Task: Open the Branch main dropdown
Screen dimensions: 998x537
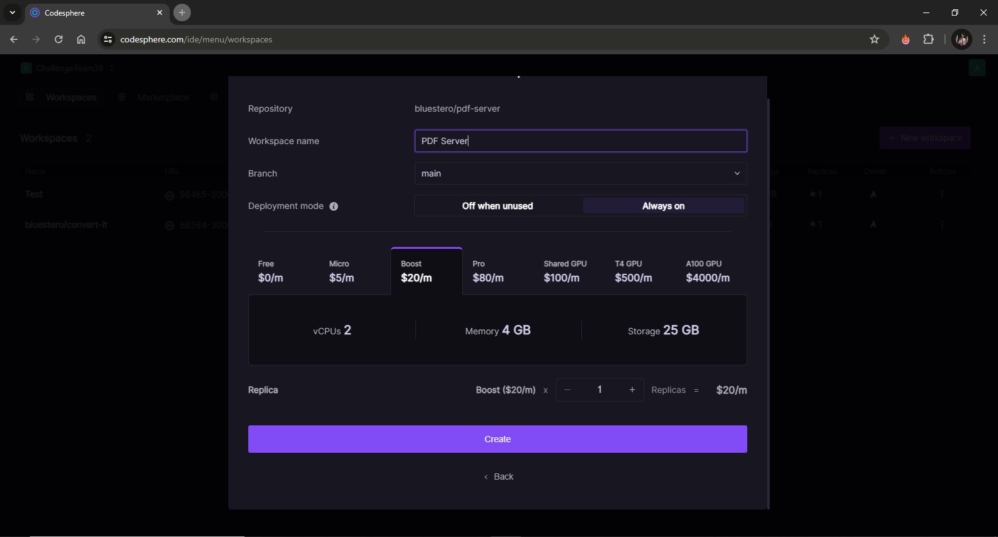Action: (x=581, y=173)
